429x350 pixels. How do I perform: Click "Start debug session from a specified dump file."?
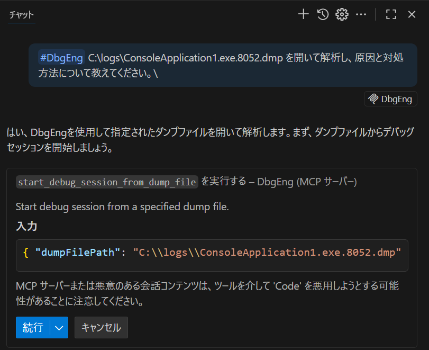click(x=122, y=207)
